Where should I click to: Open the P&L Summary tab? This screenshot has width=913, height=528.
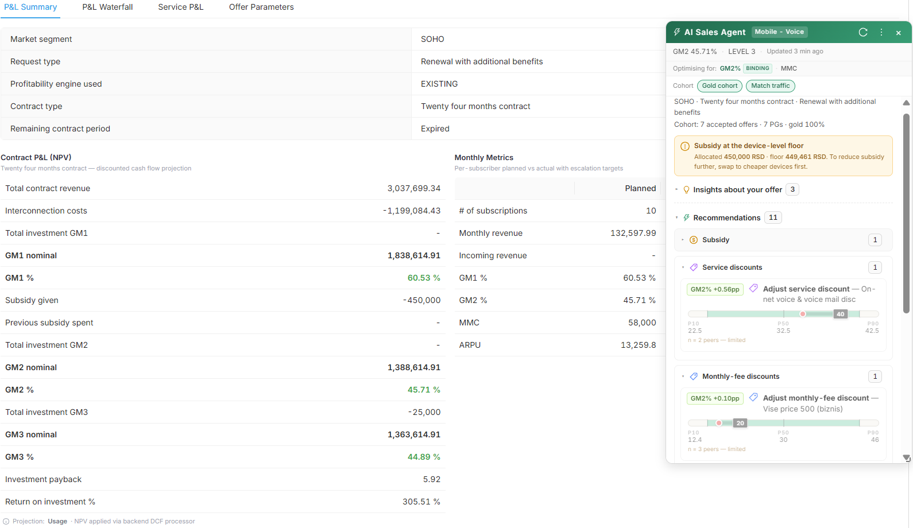(30, 7)
